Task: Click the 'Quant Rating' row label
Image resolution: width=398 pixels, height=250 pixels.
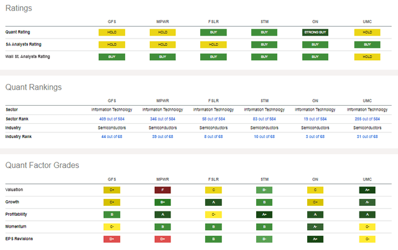Action: (x=18, y=32)
